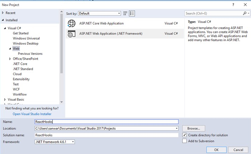The image size is (251, 154).
Task: Click the category tree scrollbar thumb
Action: tap(61, 43)
